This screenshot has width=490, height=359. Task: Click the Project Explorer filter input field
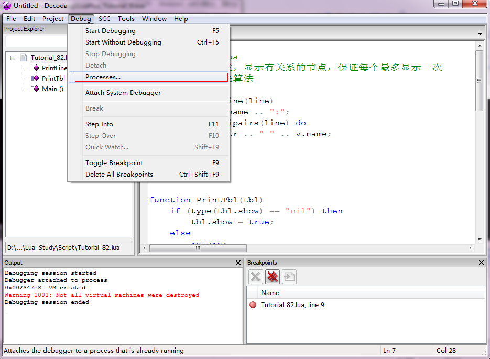point(36,41)
